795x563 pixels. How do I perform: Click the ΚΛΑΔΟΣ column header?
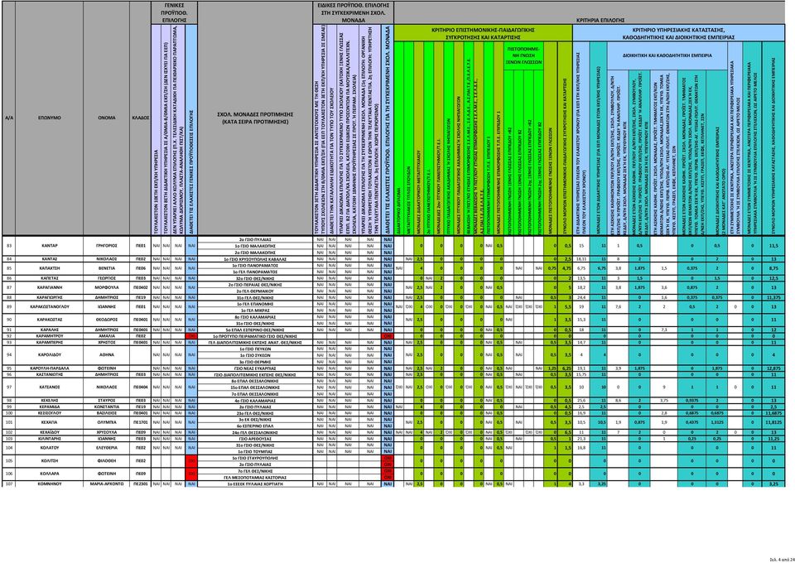click(141, 118)
